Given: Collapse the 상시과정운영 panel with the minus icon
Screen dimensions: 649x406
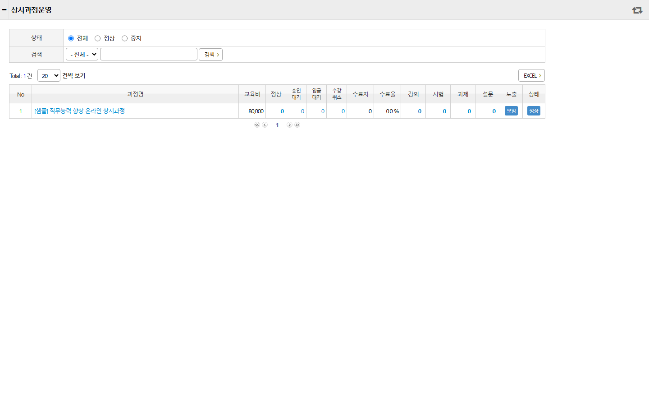Looking at the screenshot, I should coord(4,9).
